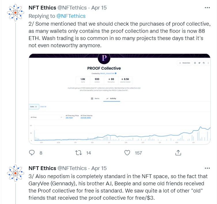Viewport: 217px width, 204px height.
Task: Click the PROOF Collective purple logo
Action: pyautogui.click(x=104, y=59)
